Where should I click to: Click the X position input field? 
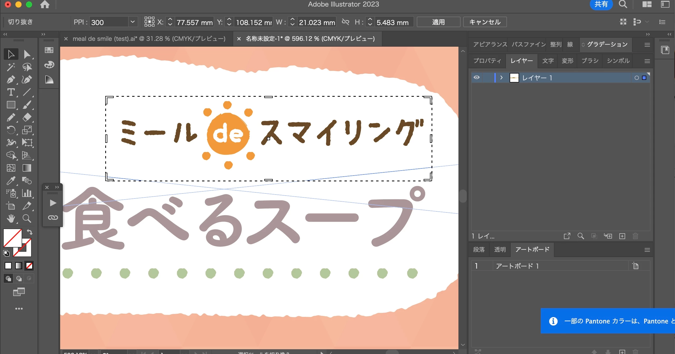194,22
